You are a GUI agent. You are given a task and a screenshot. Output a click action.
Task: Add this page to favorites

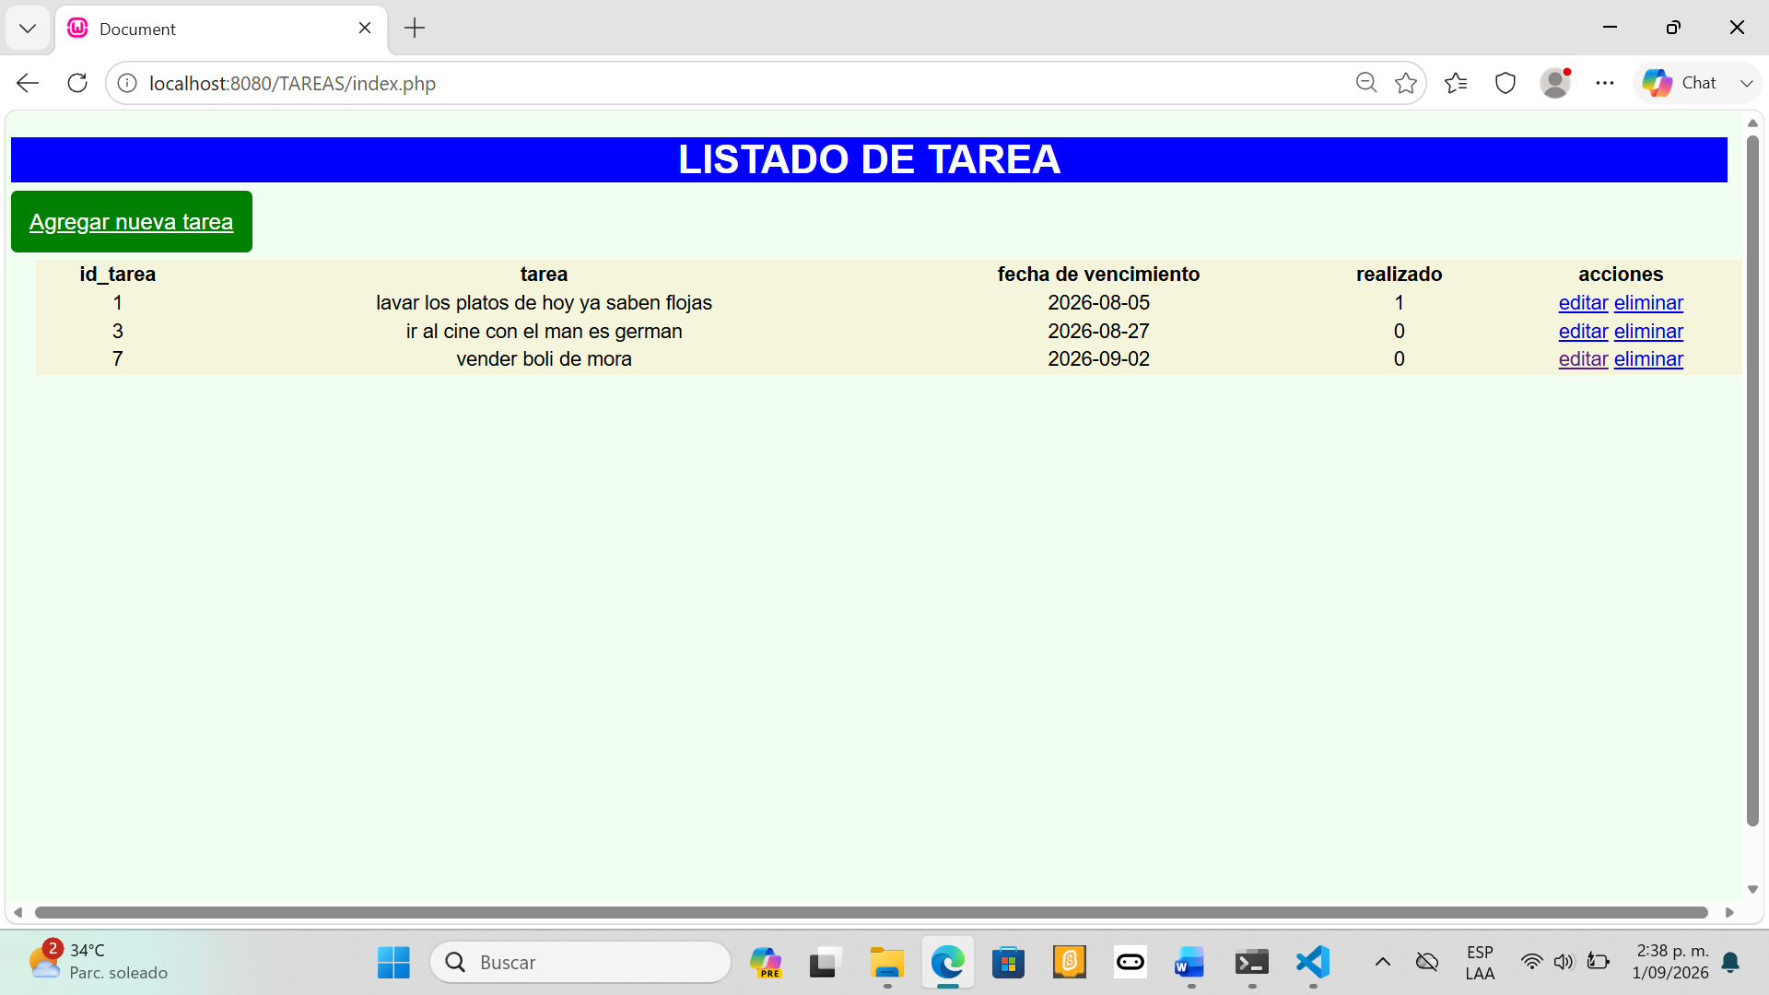click(x=1406, y=83)
